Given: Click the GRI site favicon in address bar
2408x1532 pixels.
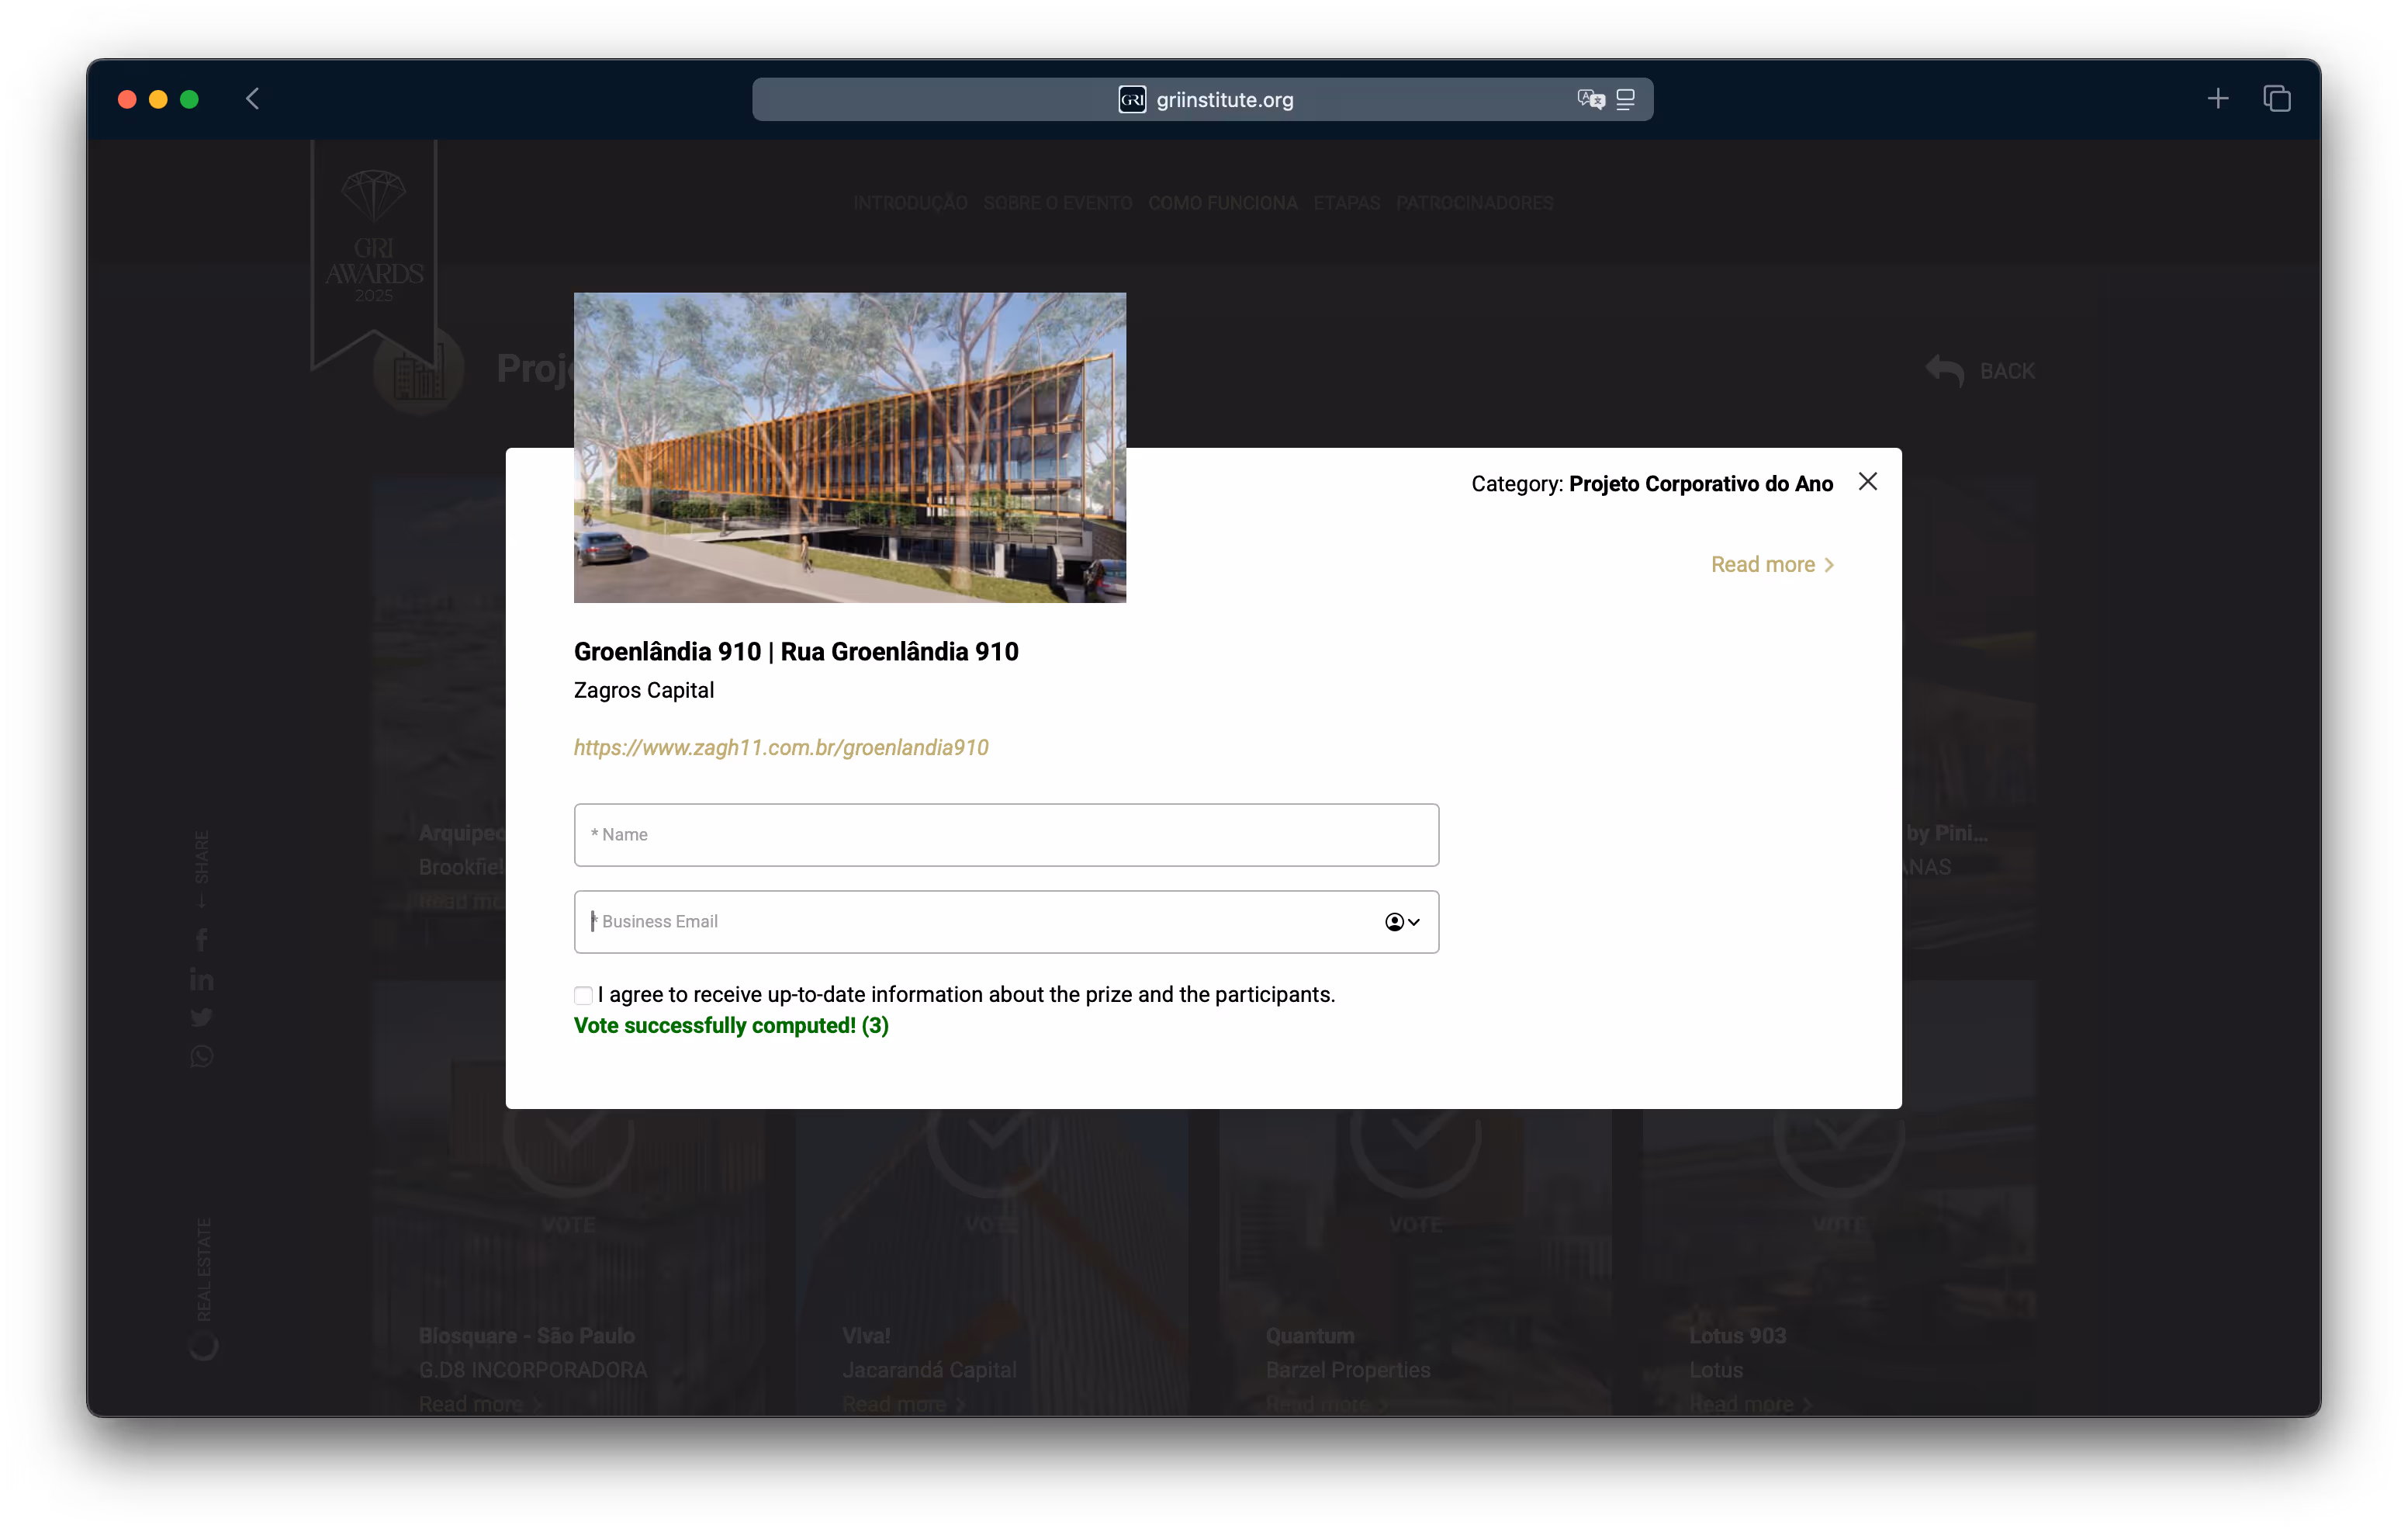Looking at the screenshot, I should click(x=1131, y=99).
